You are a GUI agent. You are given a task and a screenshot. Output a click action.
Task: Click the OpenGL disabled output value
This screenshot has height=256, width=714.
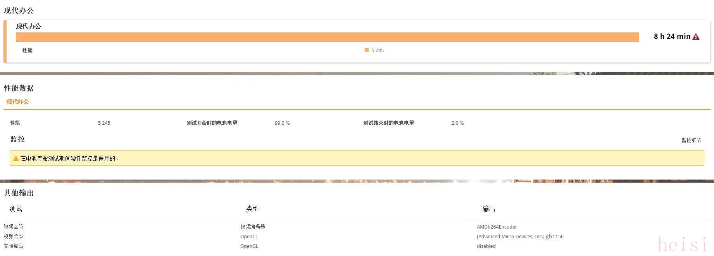(x=486, y=246)
